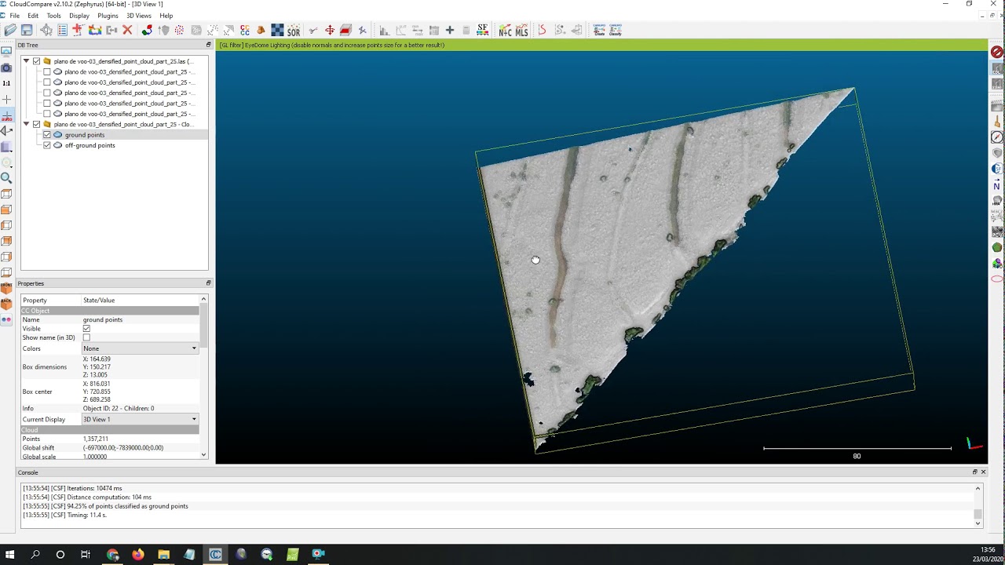Image resolution: width=1005 pixels, height=565 pixels.
Task: Click the camera snapshot icon in sidebar
Action: [6, 67]
